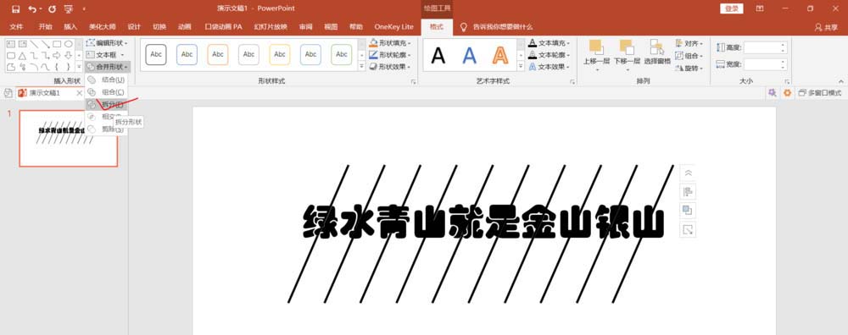Viewport: 848px width, 335px height.
Task: Apply the orange outline Abc shape style
Action: tap(218, 54)
